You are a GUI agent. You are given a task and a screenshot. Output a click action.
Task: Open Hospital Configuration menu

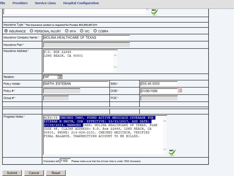click(81, 3)
